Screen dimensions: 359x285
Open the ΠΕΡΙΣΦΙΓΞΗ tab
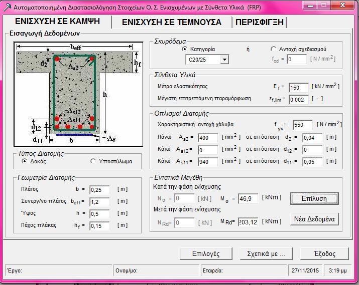pyautogui.click(x=260, y=22)
